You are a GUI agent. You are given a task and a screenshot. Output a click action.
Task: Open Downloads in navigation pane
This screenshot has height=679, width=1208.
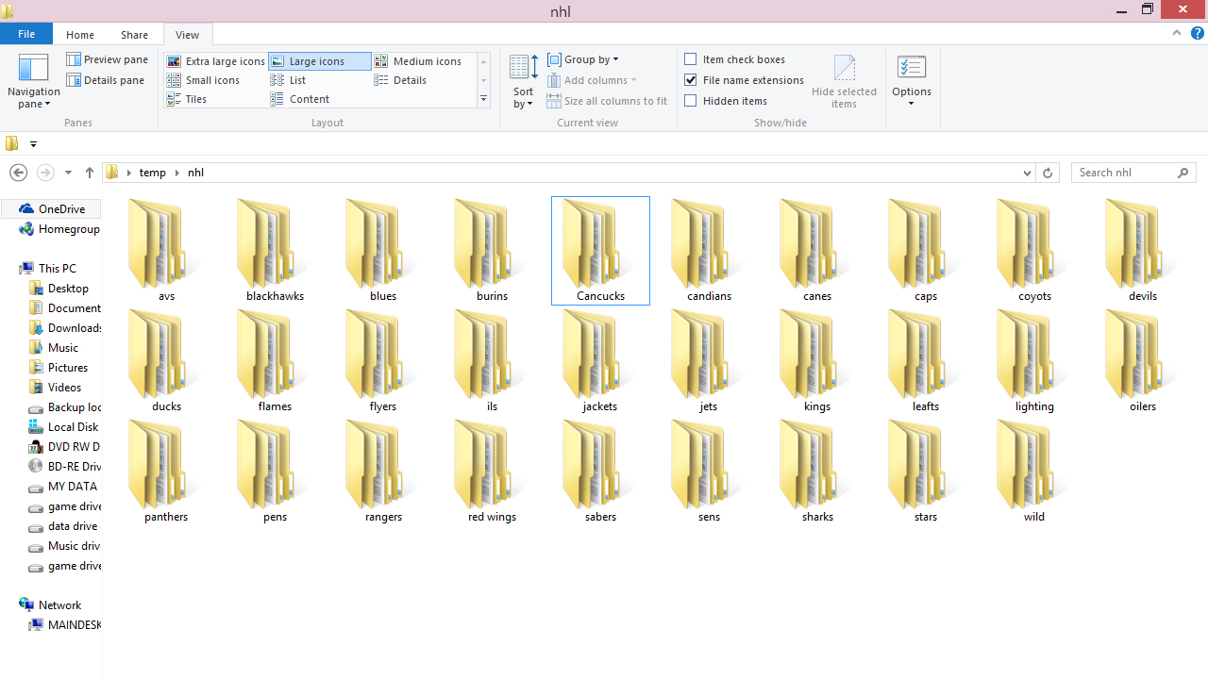[65, 328]
